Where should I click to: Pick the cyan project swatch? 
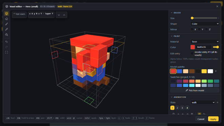[x=192, y=85]
